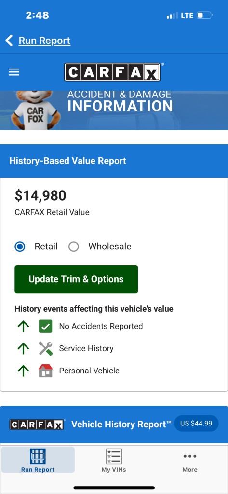Click the Update Trim & Options button
The image size is (228, 494).
(76, 279)
